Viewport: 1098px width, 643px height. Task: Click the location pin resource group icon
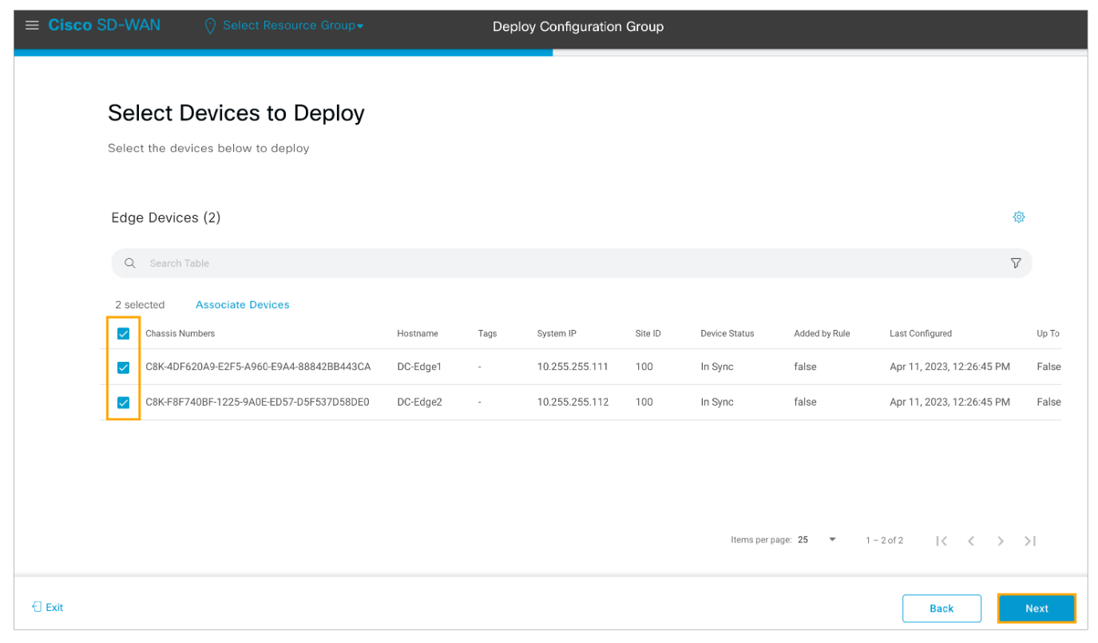(x=210, y=26)
